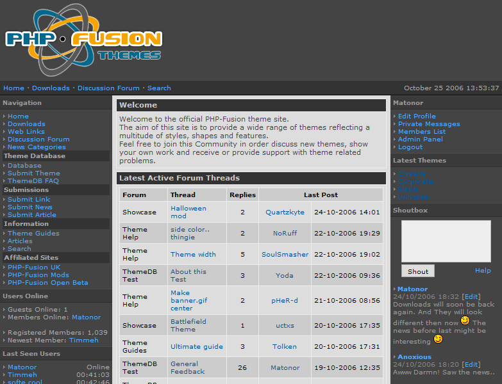This screenshot has width=502, height=384.
Task: Open Home in the top navigation bar
Action: (x=13, y=88)
